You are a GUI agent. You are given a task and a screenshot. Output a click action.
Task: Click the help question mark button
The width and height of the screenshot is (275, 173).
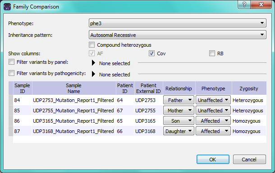tap(244, 4)
